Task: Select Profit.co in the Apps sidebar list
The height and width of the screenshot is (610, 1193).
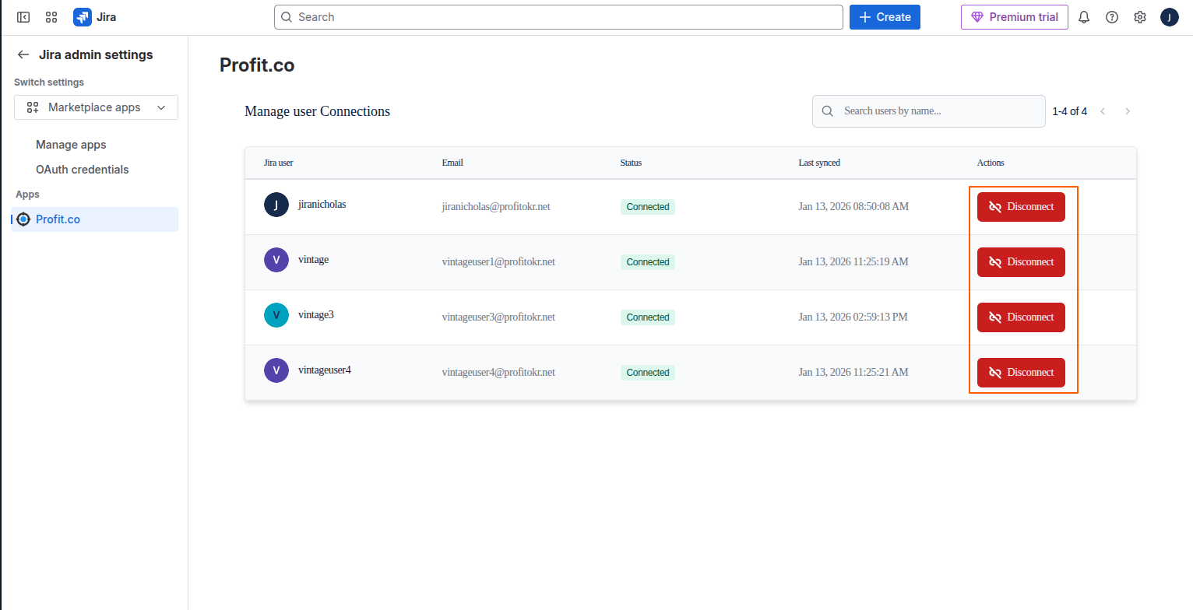Action: (x=94, y=219)
